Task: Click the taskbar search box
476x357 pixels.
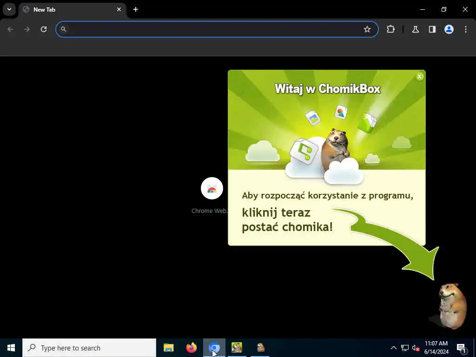Action: [x=89, y=348]
